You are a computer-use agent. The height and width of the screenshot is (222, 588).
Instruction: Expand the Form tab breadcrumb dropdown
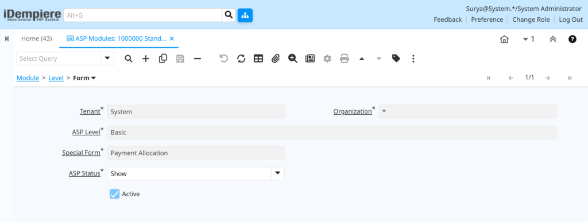[94, 78]
